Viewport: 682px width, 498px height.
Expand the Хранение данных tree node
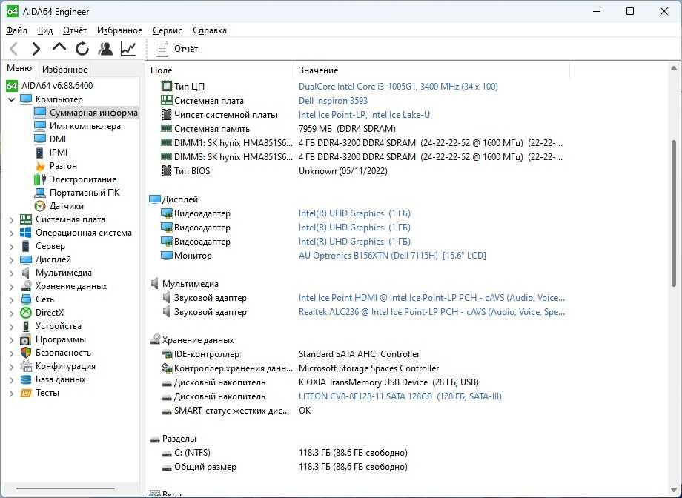[x=12, y=287]
